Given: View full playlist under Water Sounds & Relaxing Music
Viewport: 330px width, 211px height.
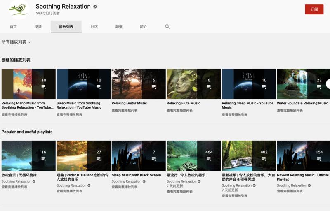Looking at the screenshot, I should [x=290, y=110].
